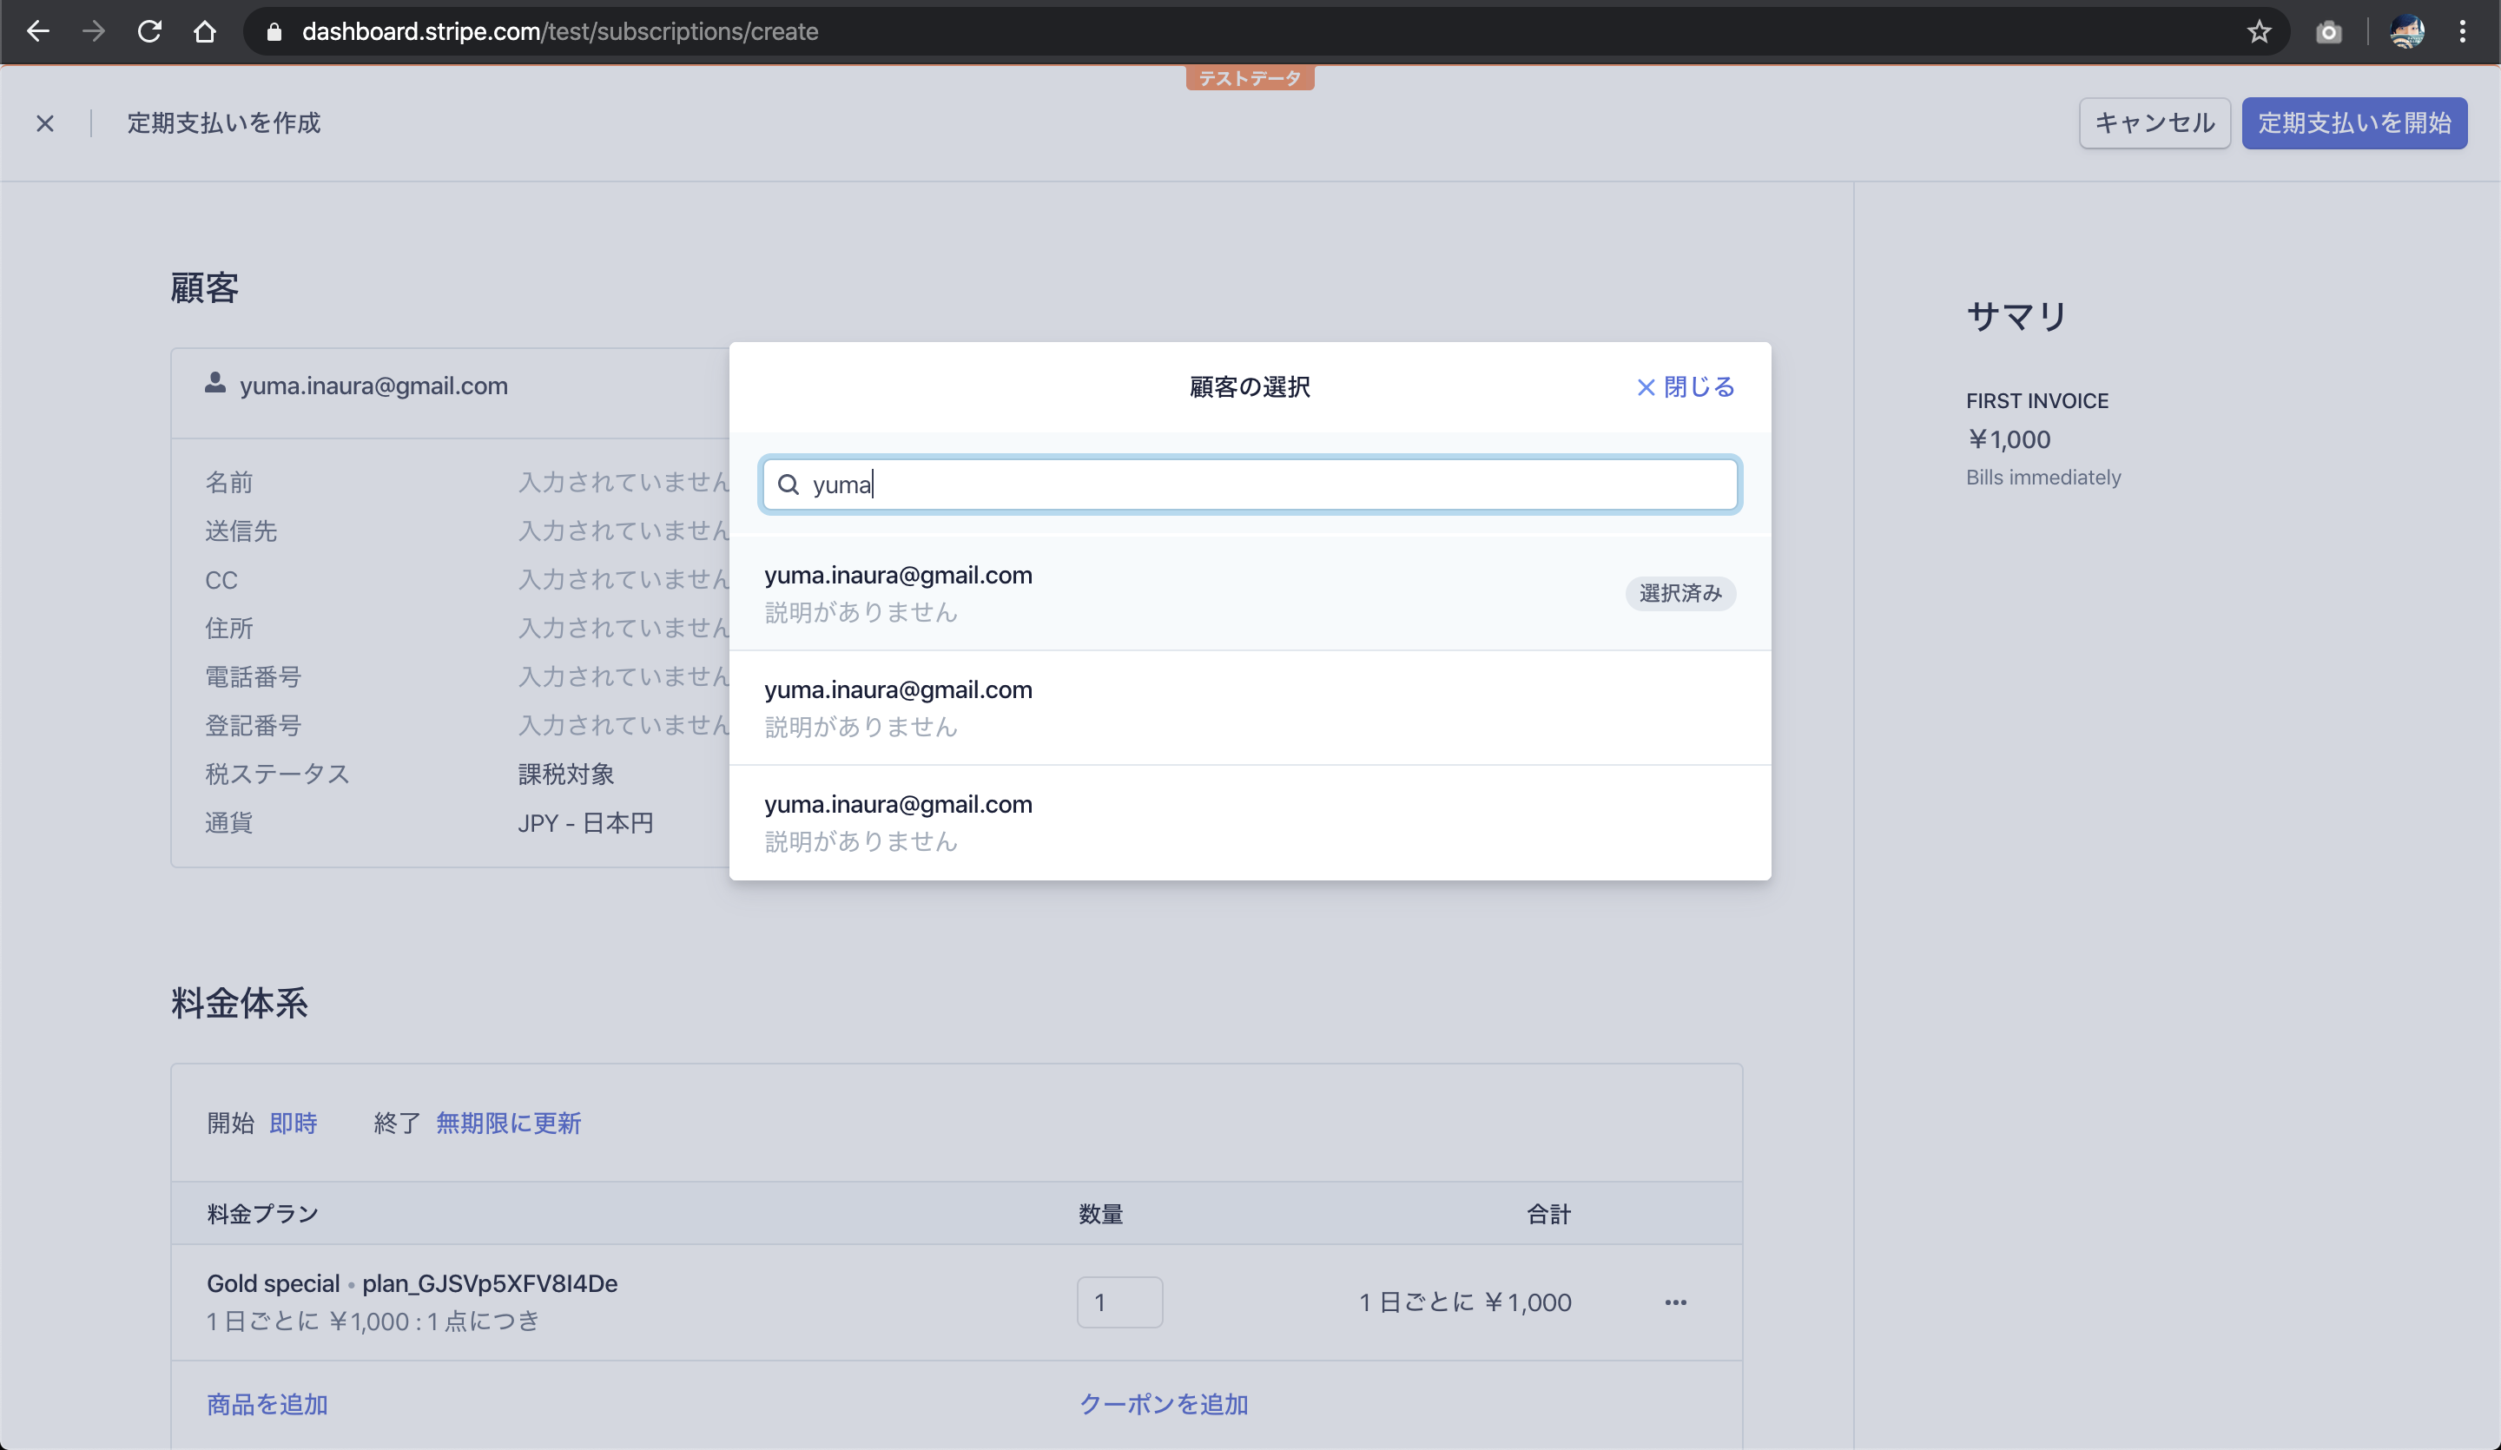Click the browser home icon
The height and width of the screenshot is (1450, 2501).
coord(204,32)
